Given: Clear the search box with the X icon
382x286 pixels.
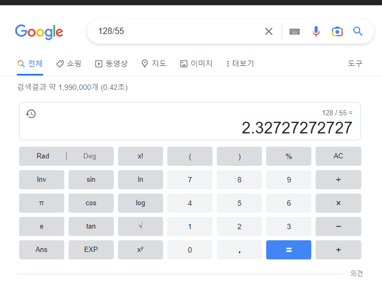Looking at the screenshot, I should click(269, 31).
